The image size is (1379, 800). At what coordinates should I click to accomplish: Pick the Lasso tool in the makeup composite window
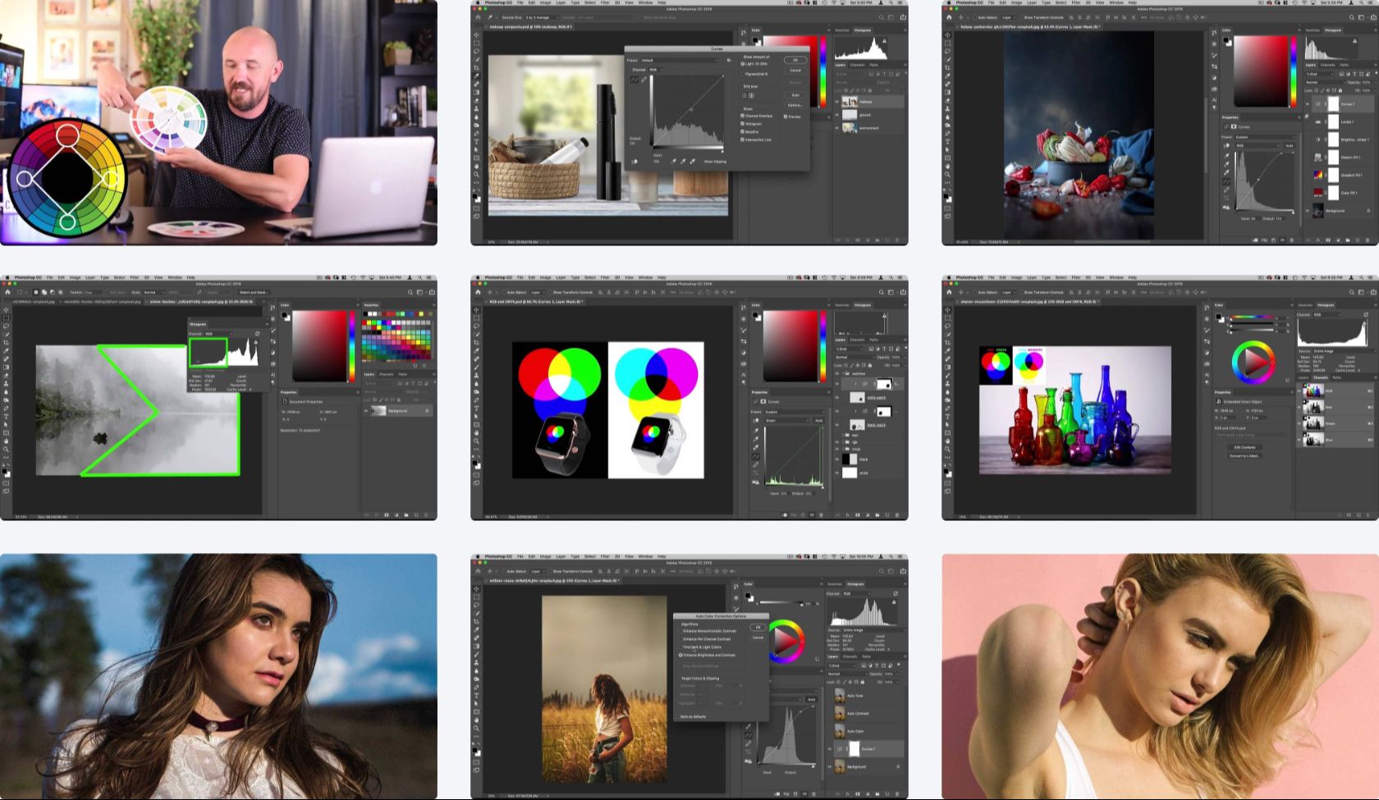click(x=477, y=52)
